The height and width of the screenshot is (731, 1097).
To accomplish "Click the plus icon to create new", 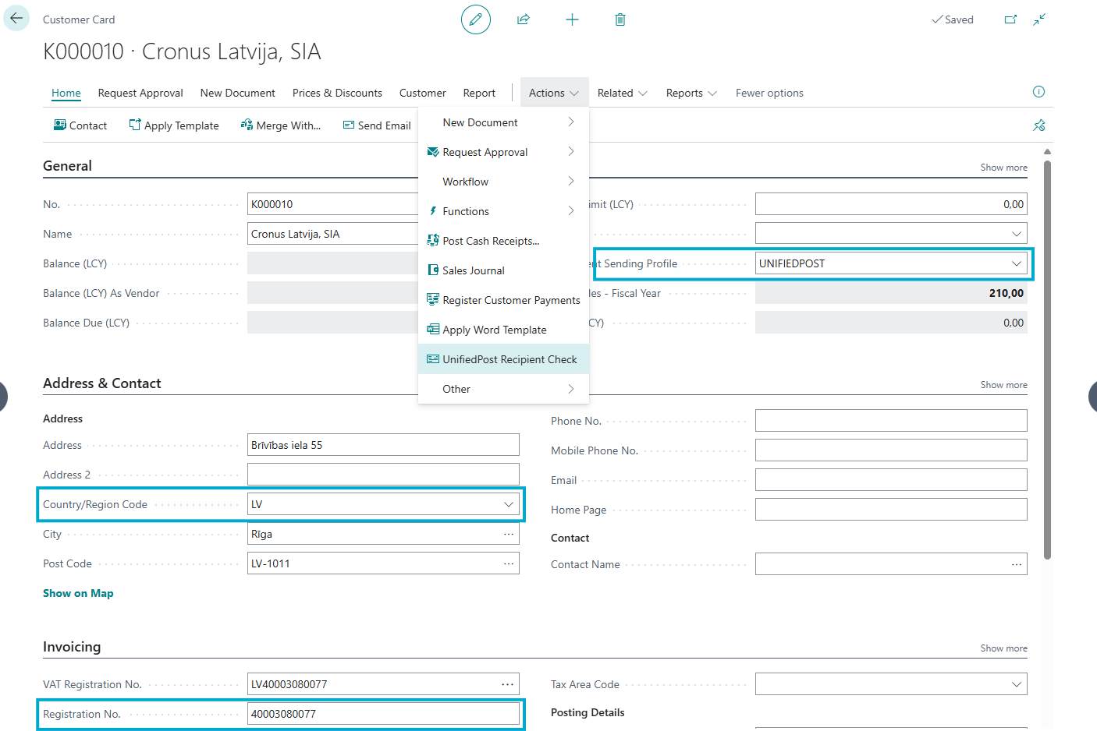I will tap(572, 19).
